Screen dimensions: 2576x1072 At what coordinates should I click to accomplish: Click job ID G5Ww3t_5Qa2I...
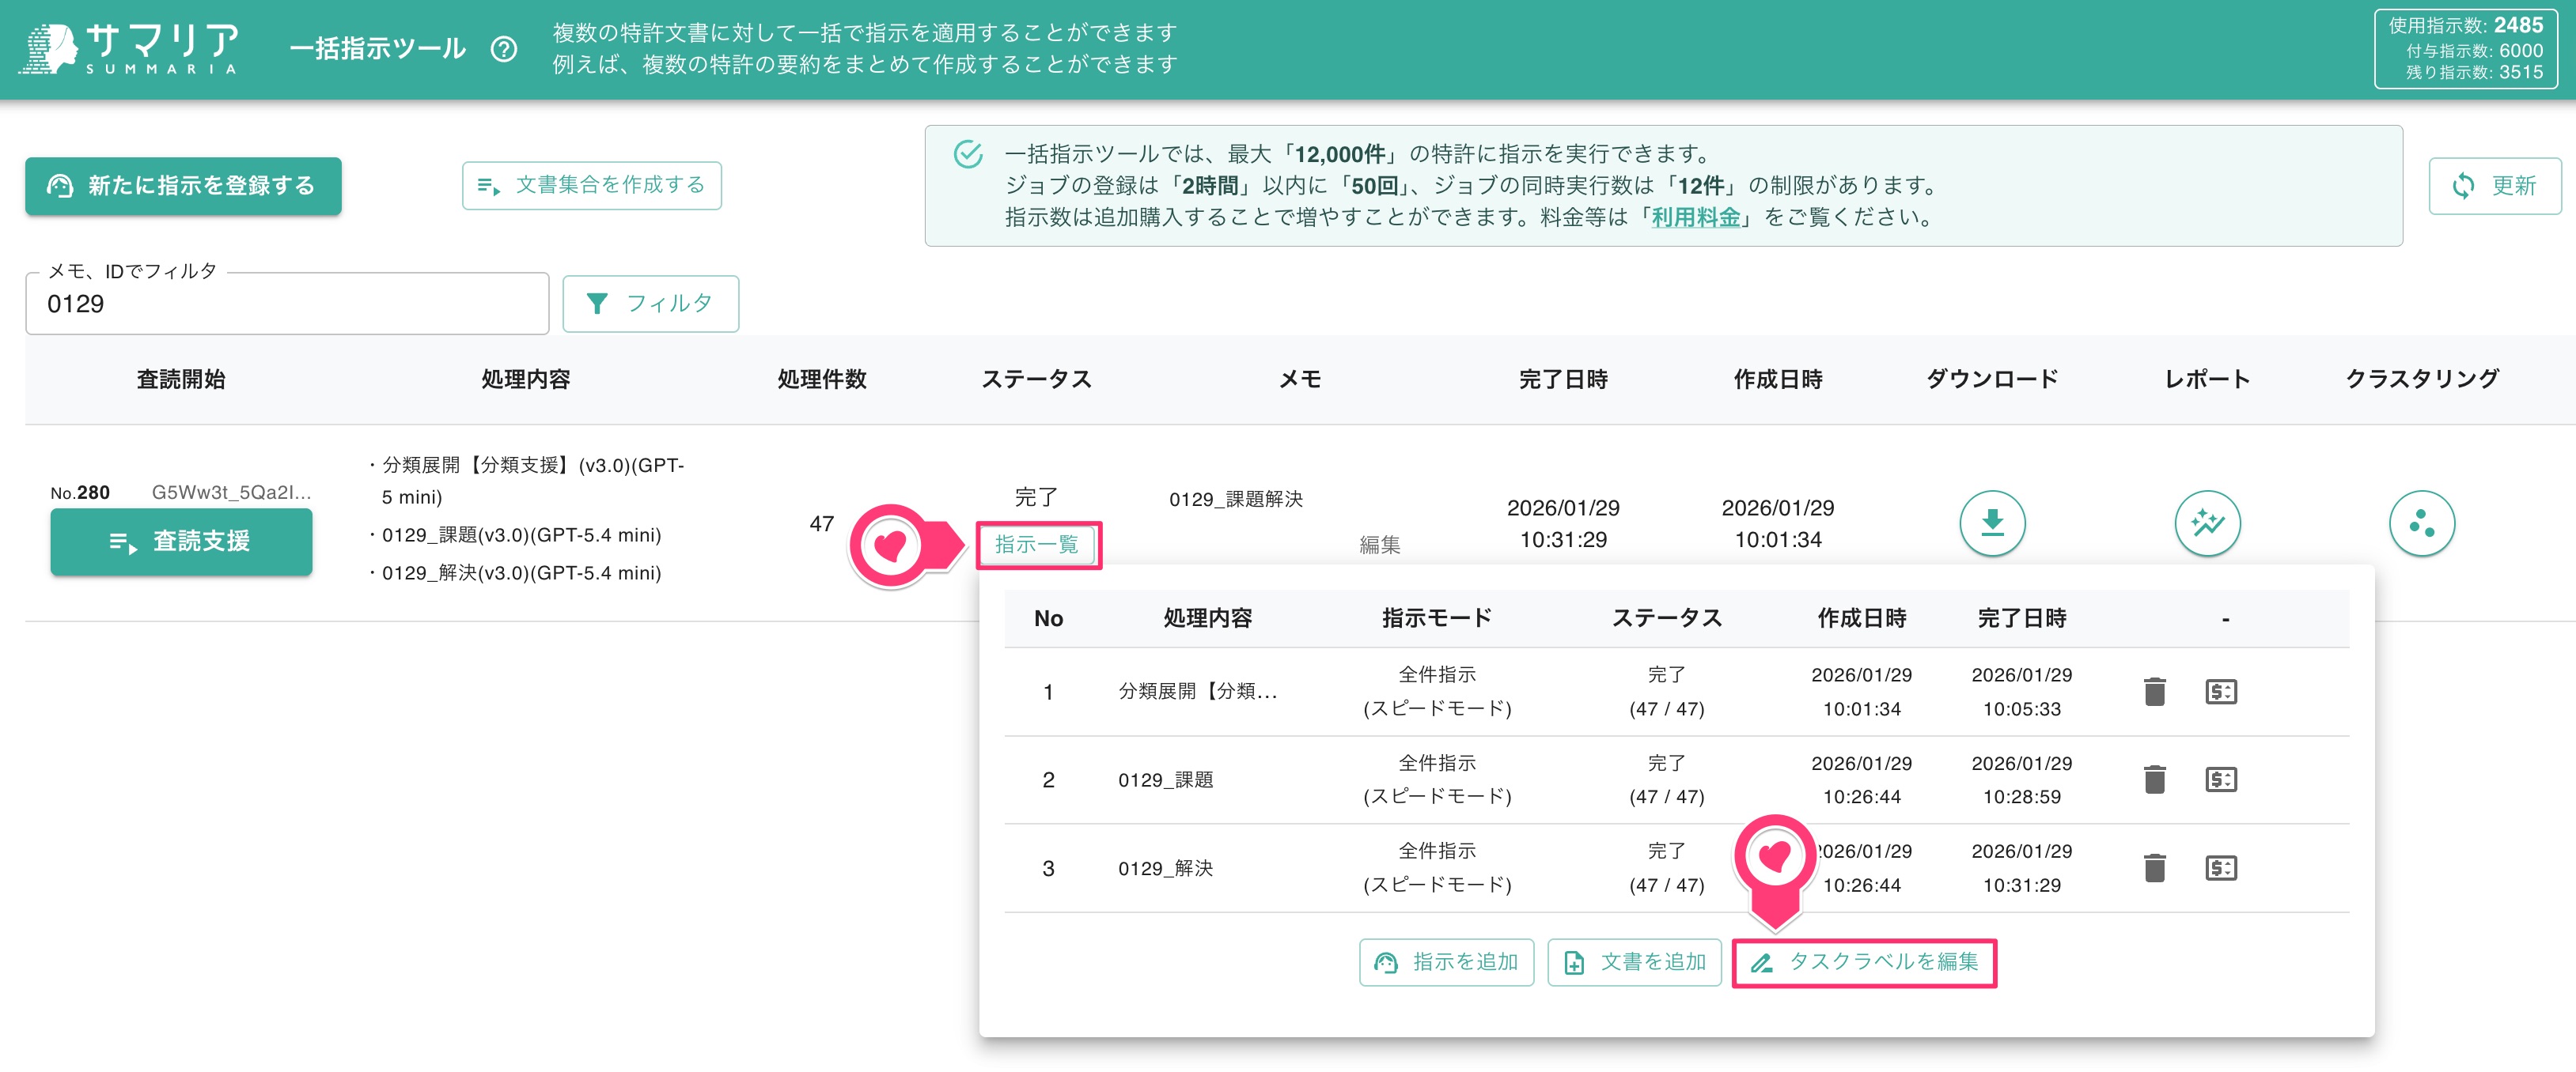click(231, 493)
